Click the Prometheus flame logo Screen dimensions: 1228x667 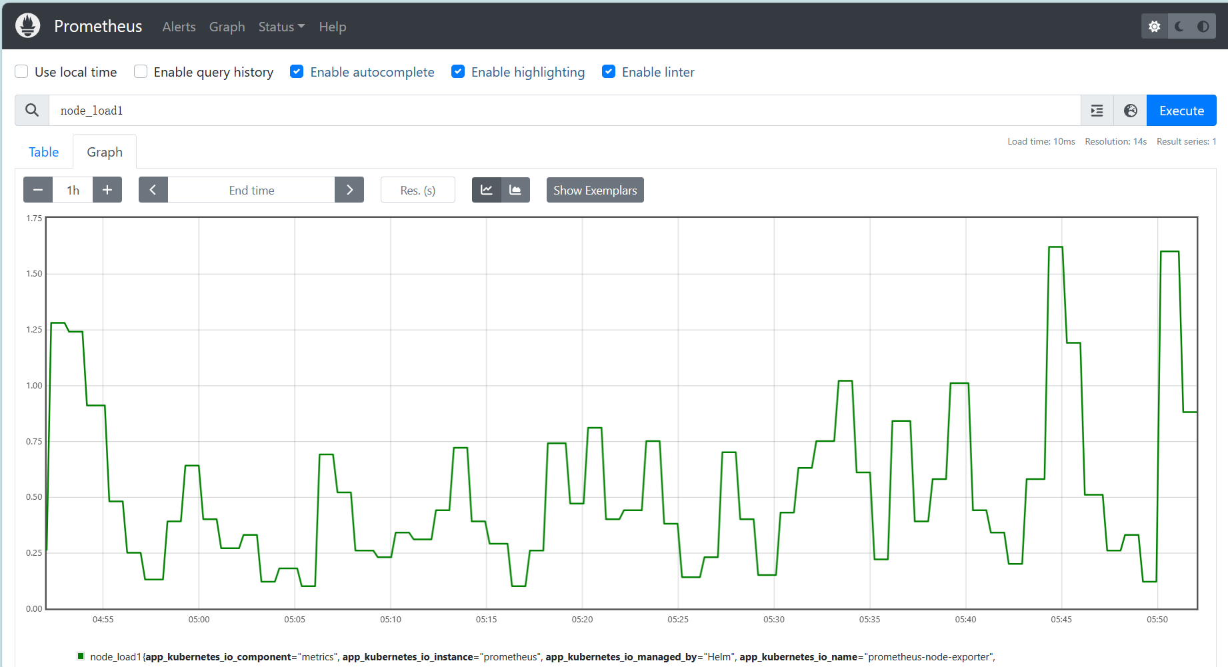point(27,26)
